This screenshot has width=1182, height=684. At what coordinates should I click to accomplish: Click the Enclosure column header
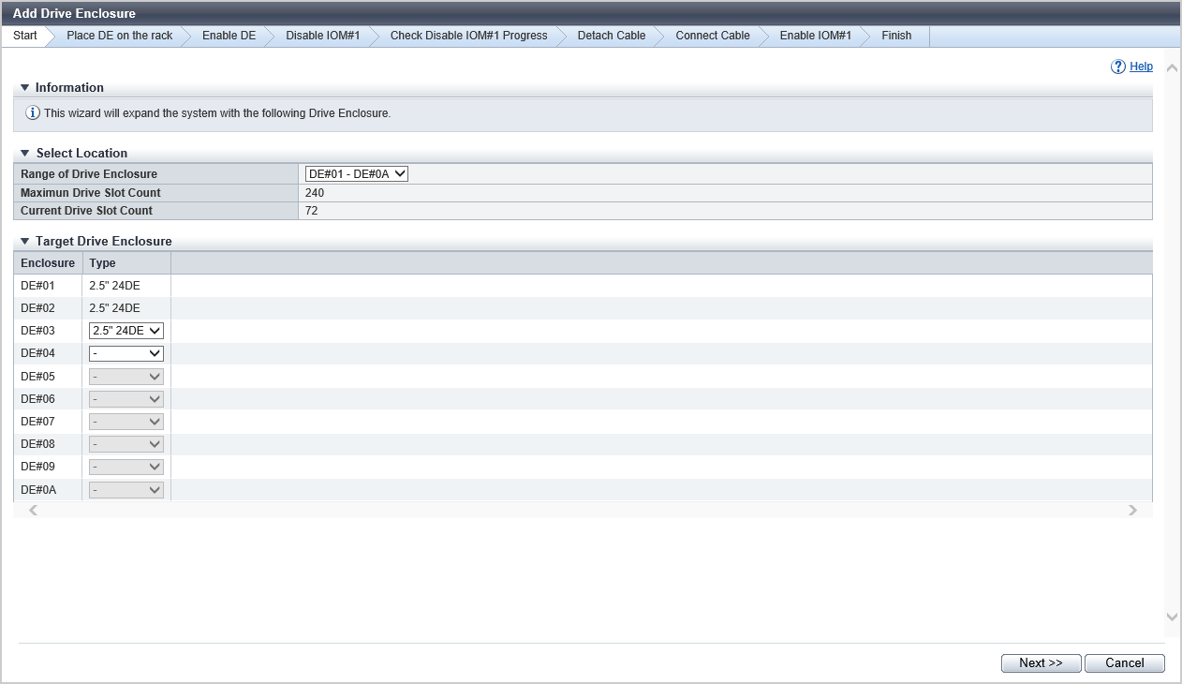coord(48,263)
